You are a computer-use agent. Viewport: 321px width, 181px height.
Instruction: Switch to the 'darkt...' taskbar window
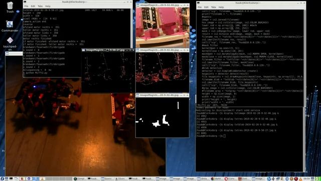(217, 179)
